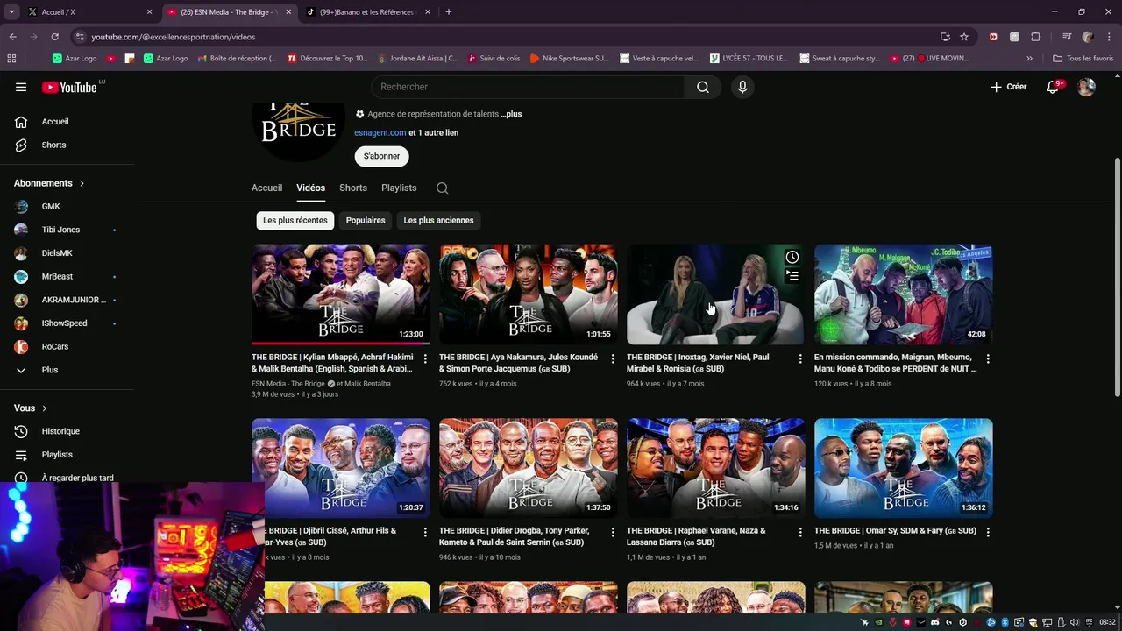Bookmark this page with the star icon

[964, 37]
